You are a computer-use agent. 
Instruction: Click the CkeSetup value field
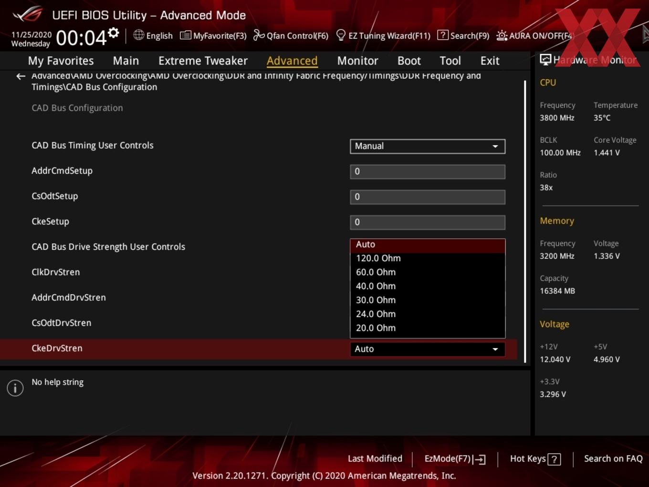point(428,222)
